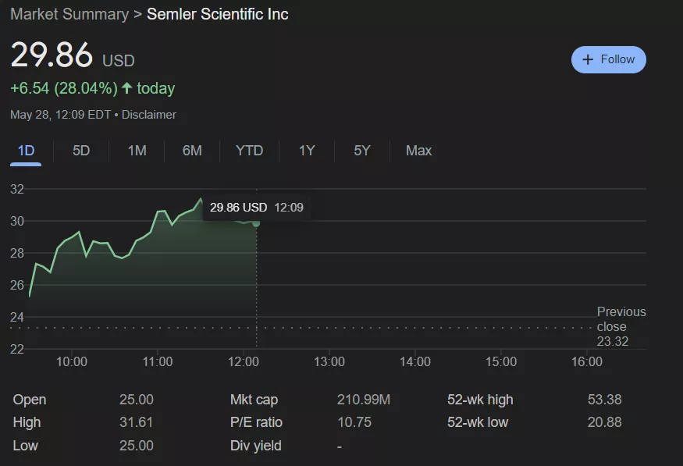Show the YTD chart range

point(249,151)
